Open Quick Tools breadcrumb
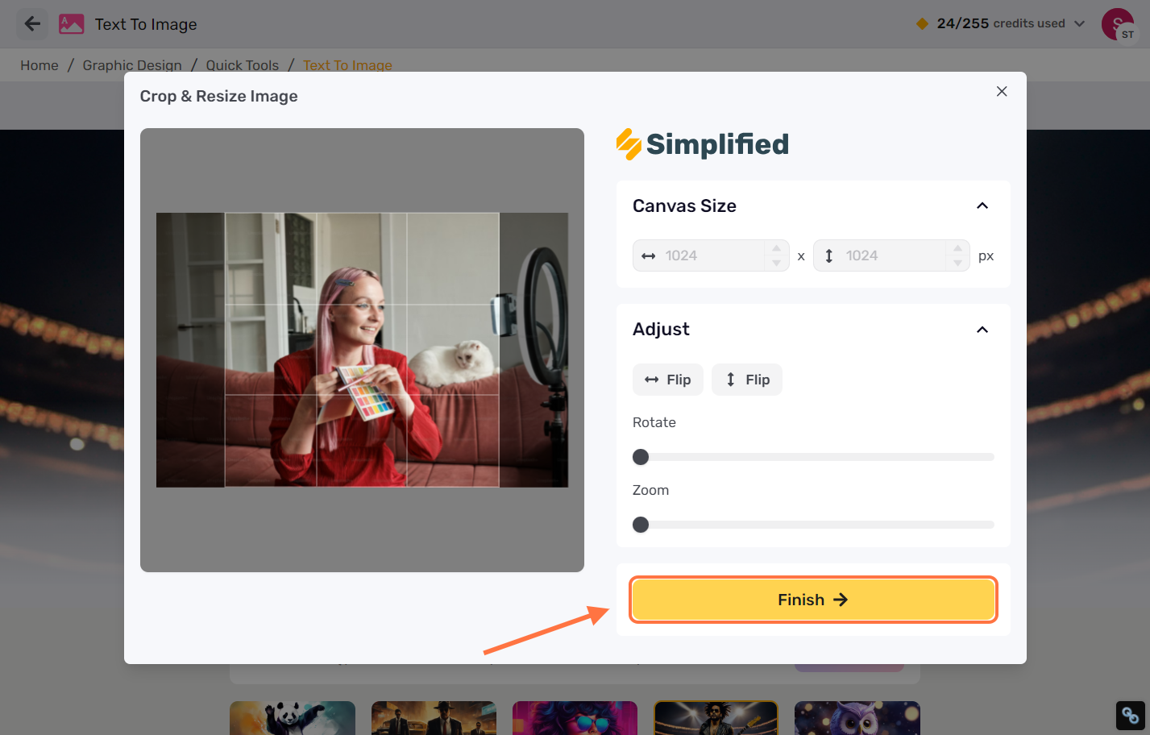This screenshot has height=735, width=1150. [243, 65]
